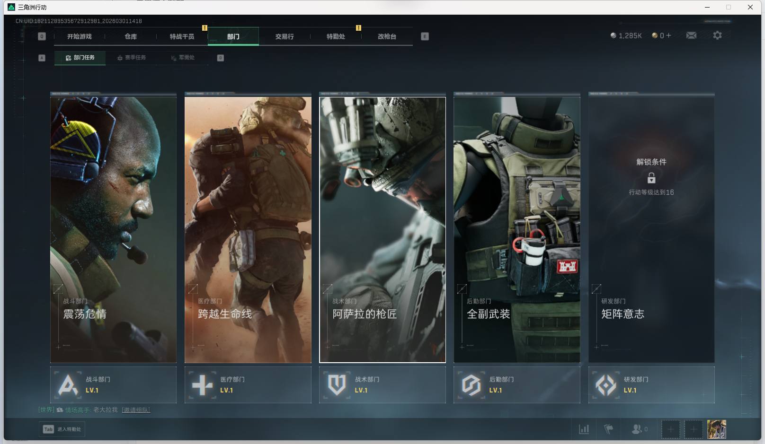
Task: Switch to the 开始游戏 tab
Action: point(79,36)
